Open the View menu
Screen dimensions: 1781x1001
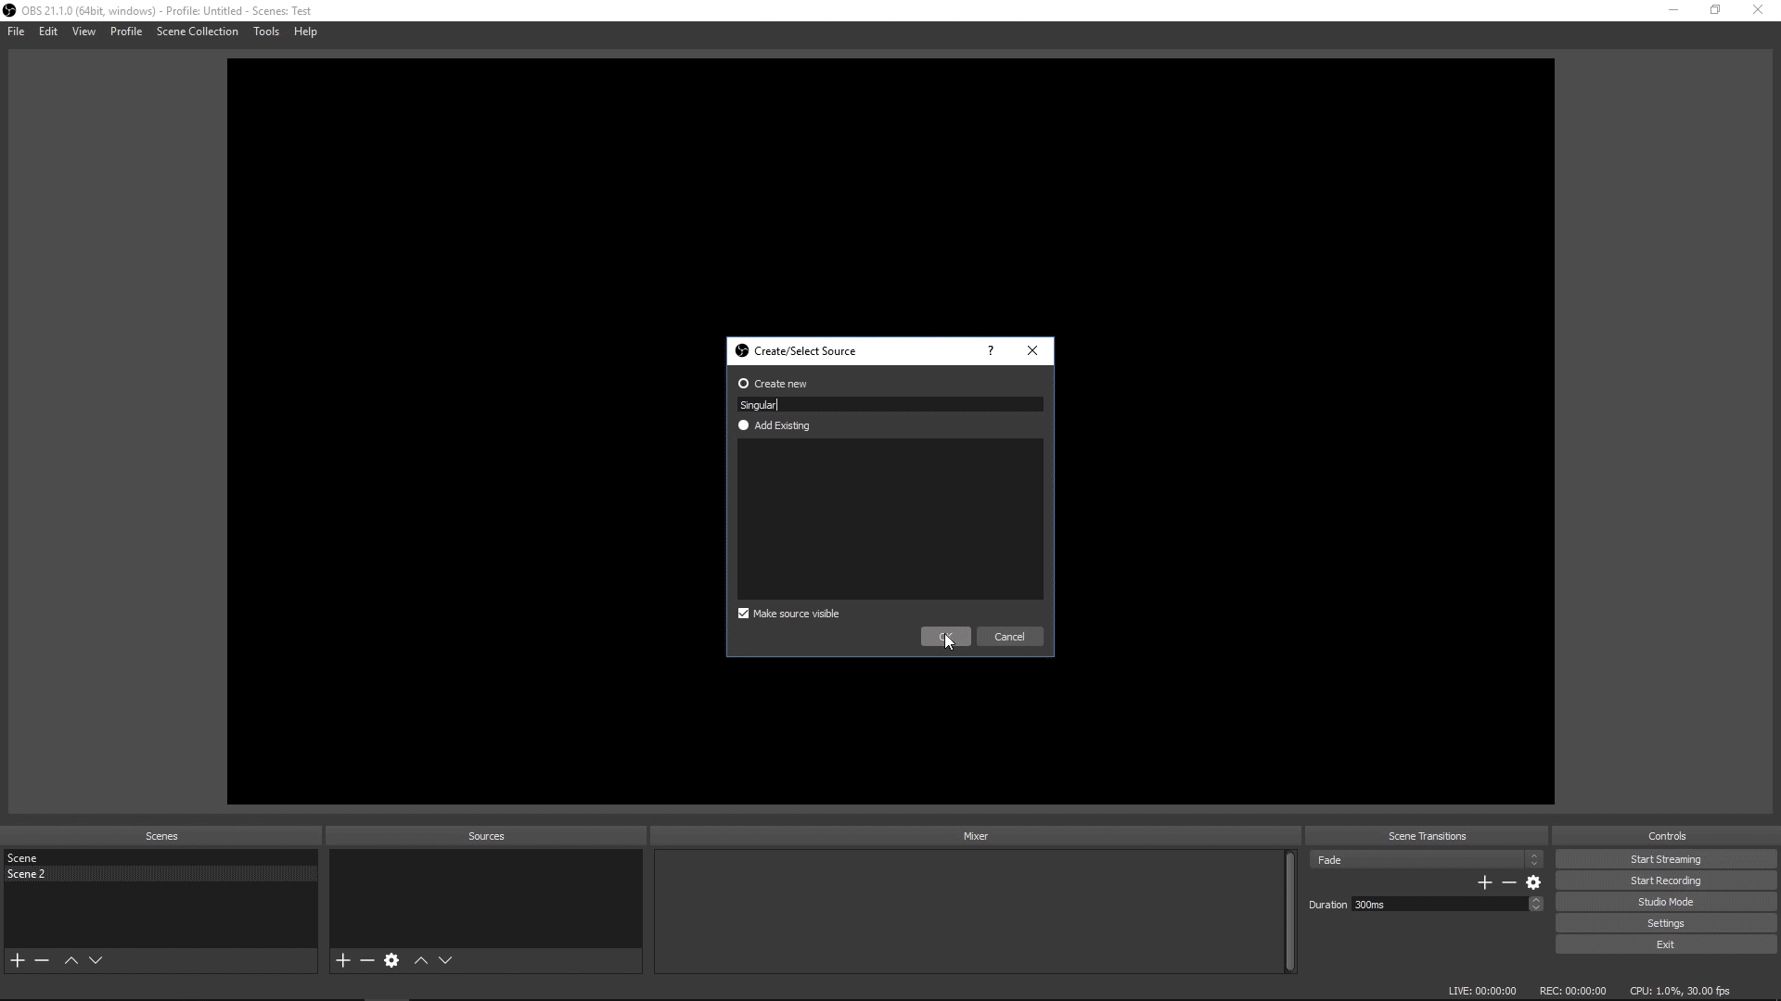coord(83,32)
